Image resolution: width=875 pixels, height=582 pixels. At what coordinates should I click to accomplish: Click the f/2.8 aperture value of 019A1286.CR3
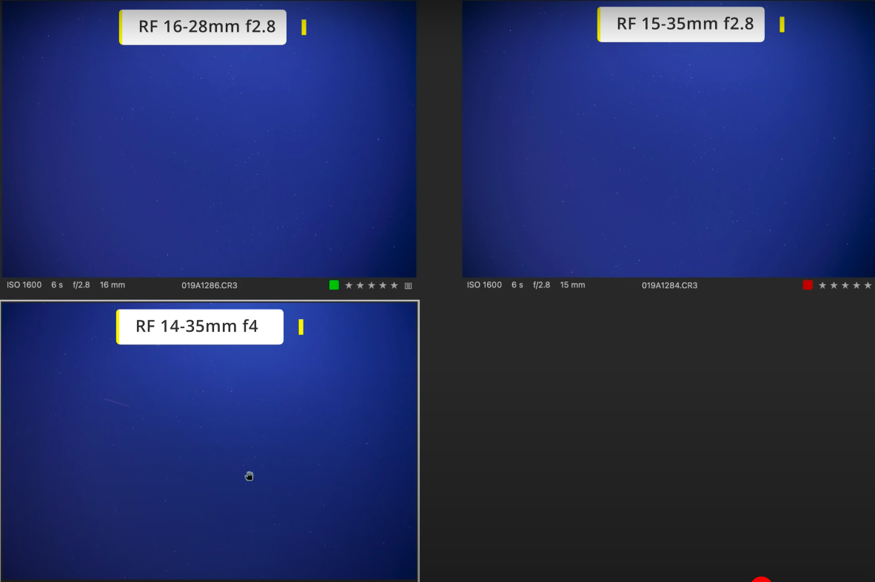81,284
